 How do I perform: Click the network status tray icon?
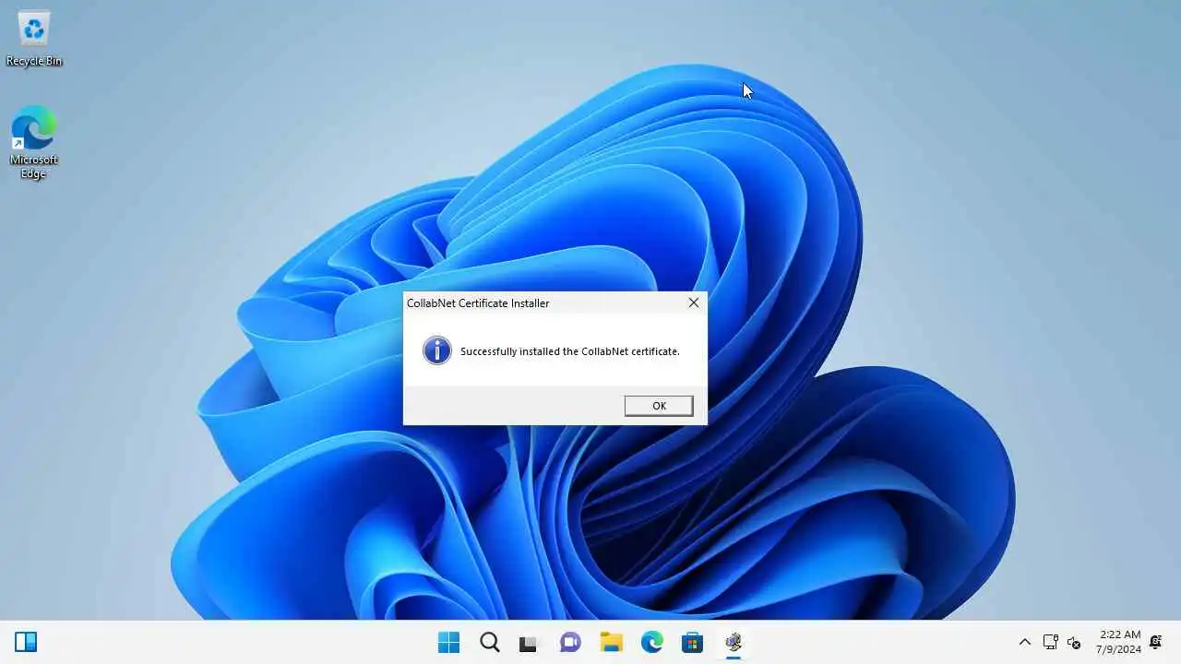click(x=1050, y=642)
